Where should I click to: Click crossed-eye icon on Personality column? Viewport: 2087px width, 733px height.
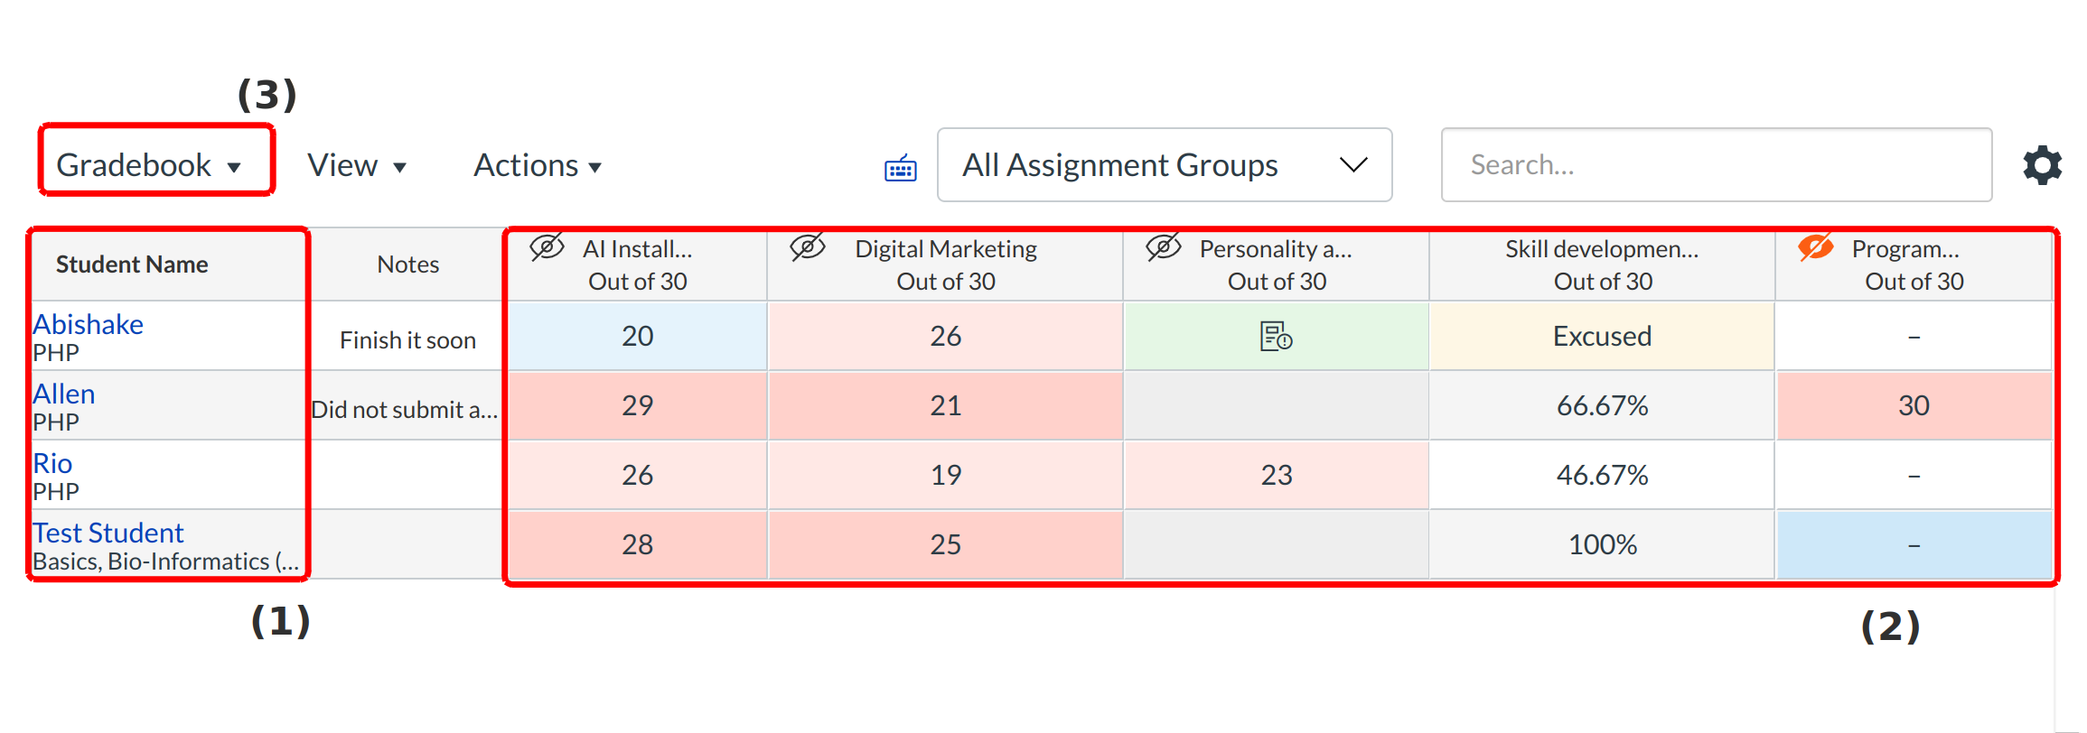1163,247
